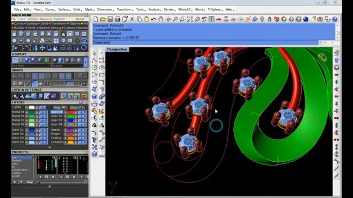This screenshot has width=353, height=198.
Task: Click the Show button in Layers
Action: pyautogui.click(x=77, y=108)
